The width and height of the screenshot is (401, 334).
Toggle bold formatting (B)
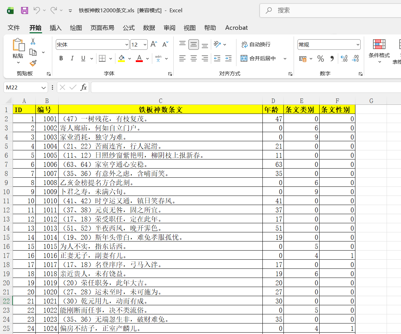pos(61,59)
